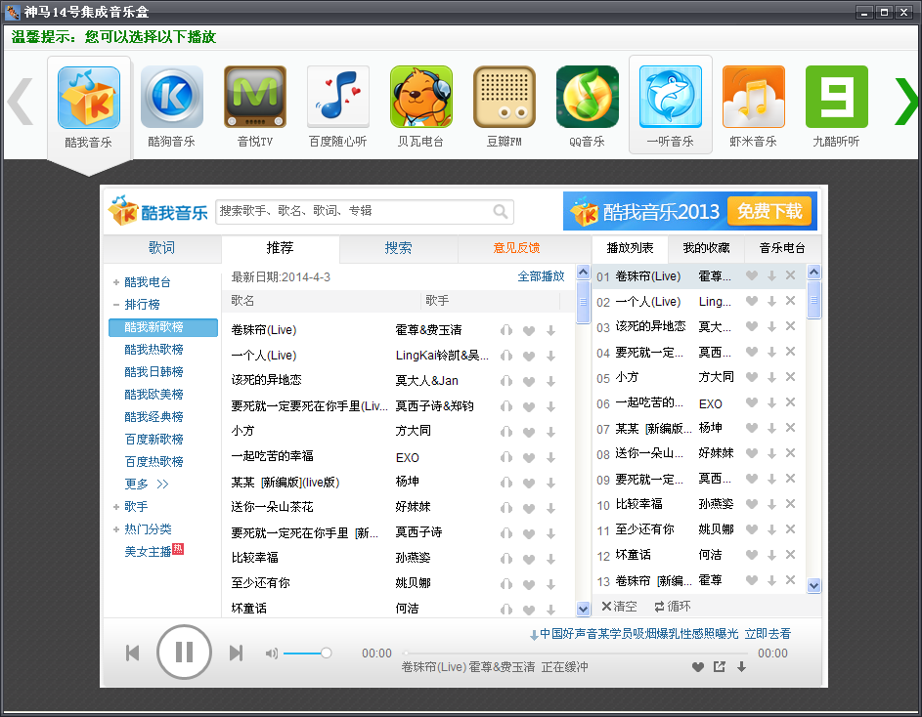Screen dimensions: 922x717
Task: Toggle 循环 loop mode in playlist
Action: click(x=673, y=606)
